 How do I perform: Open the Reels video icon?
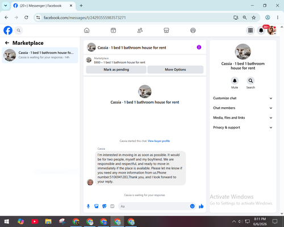(x=113, y=30)
